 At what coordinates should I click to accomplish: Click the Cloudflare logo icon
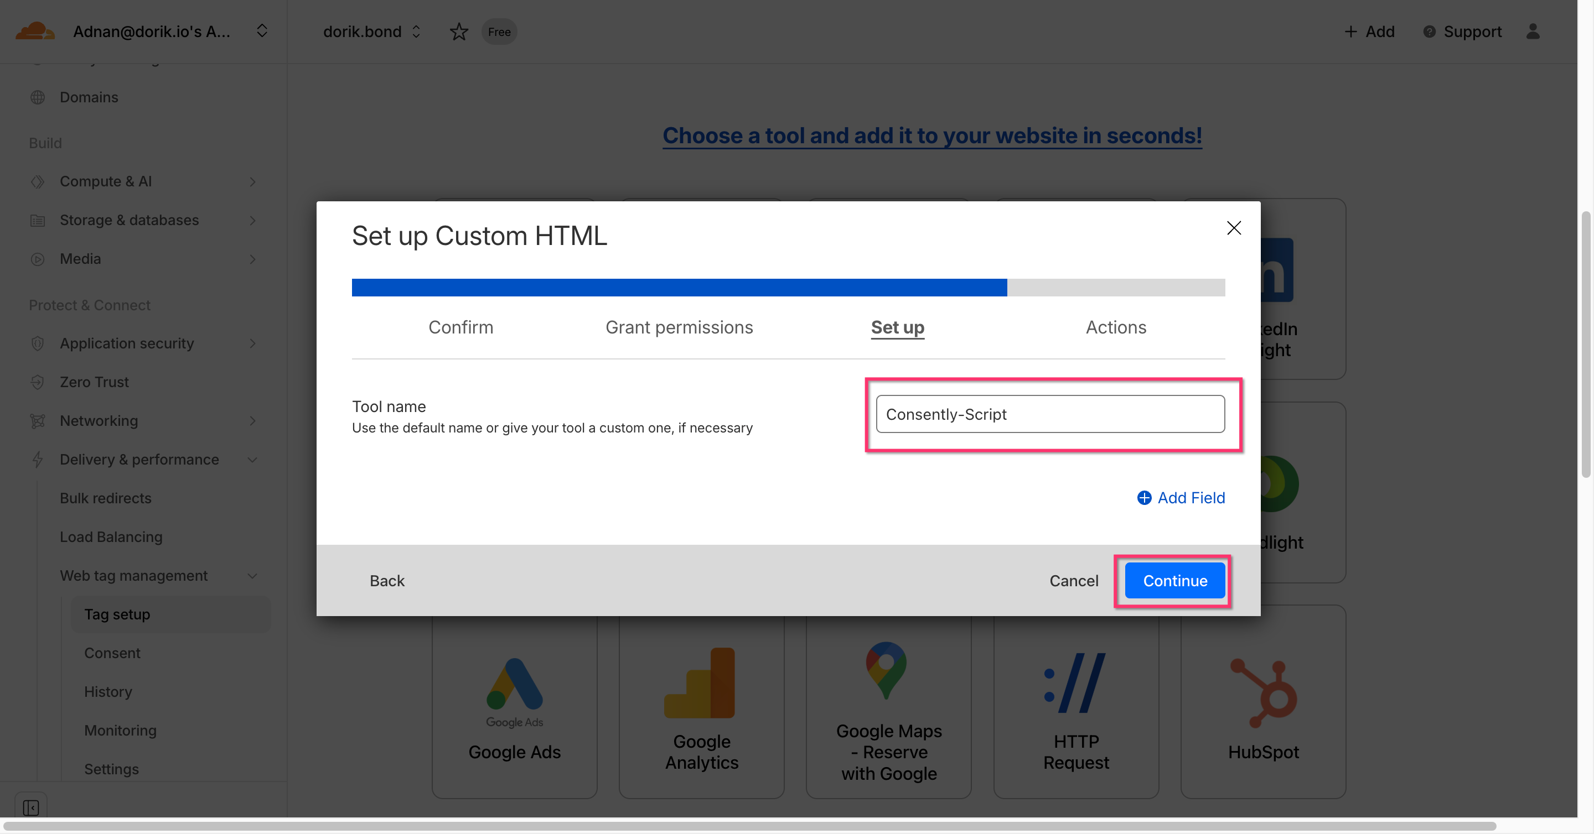[35, 31]
